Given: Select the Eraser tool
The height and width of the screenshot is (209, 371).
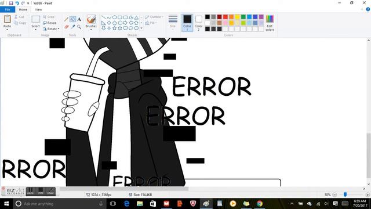Looking at the screenshot, I should (67, 27).
